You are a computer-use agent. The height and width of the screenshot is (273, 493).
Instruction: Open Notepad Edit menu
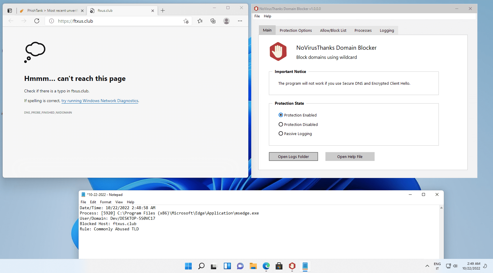(93, 202)
